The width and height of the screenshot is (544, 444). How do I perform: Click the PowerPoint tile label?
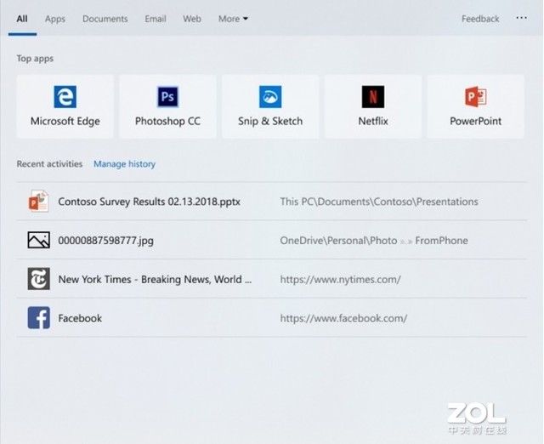point(476,121)
